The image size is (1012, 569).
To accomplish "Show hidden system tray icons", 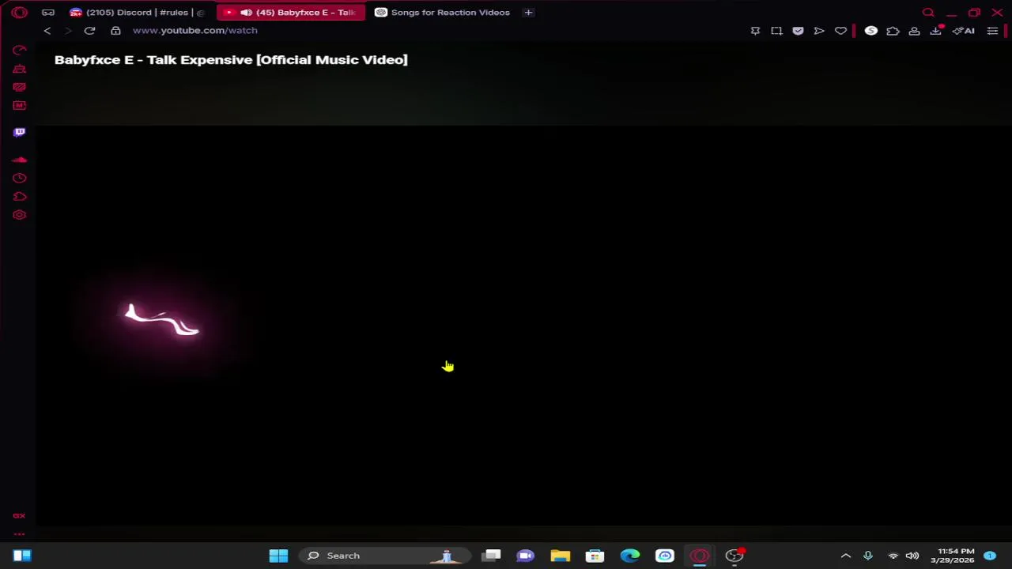I will point(846,556).
